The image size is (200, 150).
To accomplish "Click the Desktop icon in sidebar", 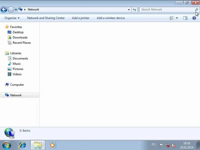I will coord(9,32).
